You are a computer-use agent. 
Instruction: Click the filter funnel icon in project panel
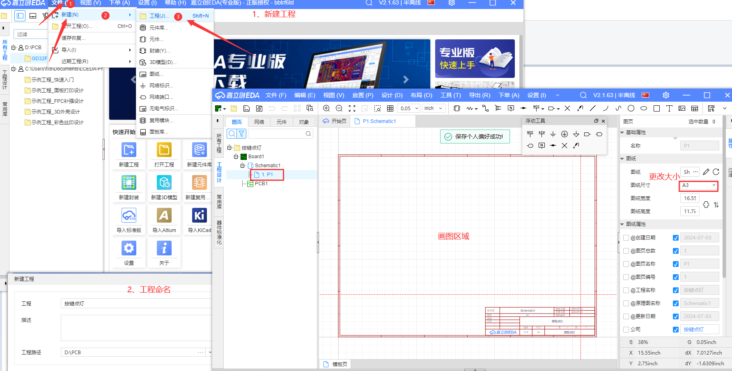tap(242, 134)
